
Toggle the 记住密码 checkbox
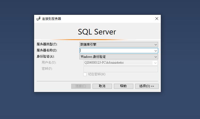85,74
